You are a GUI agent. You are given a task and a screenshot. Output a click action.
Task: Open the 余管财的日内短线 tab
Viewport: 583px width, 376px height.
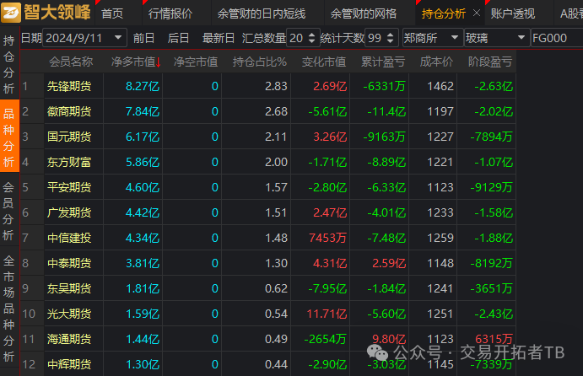pos(262,13)
